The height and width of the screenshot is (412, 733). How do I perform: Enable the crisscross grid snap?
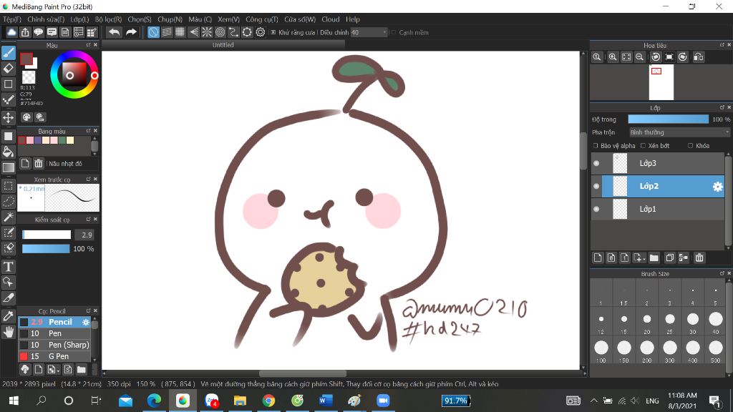click(180, 32)
